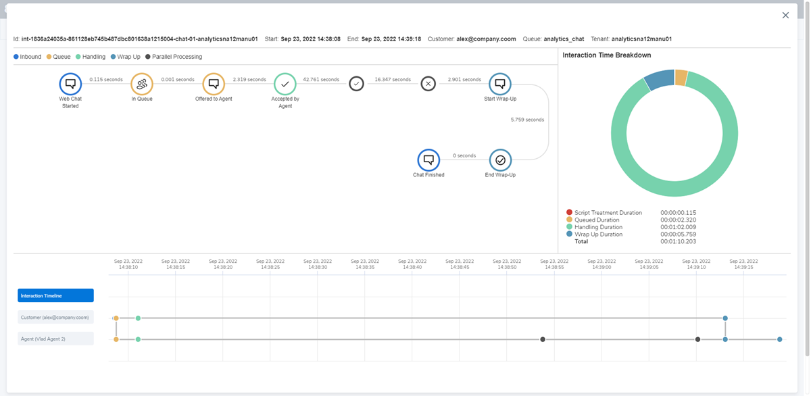The height and width of the screenshot is (396, 811).
Task: Select the Interaction Timeline row button
Action: [x=55, y=295]
